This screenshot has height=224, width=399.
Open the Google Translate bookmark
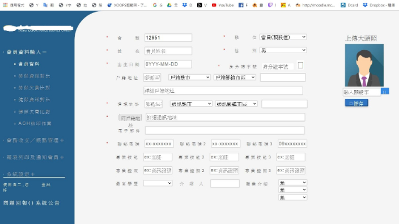click(49, 5)
